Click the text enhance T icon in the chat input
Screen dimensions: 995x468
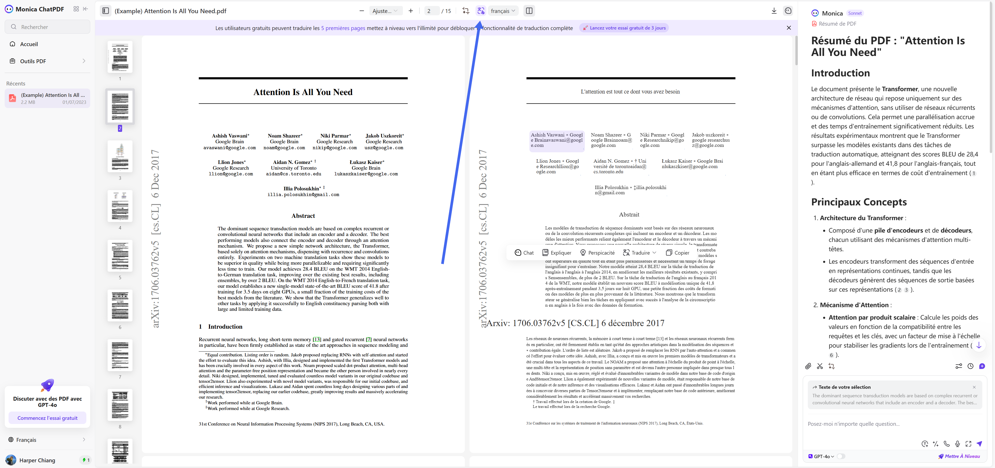tap(924, 444)
